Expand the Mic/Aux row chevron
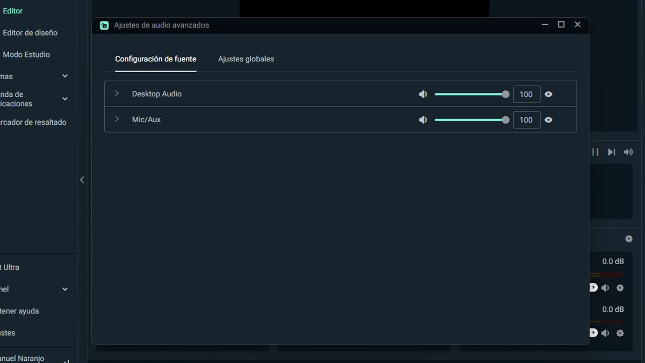This screenshot has height=363, width=645. pos(117,119)
